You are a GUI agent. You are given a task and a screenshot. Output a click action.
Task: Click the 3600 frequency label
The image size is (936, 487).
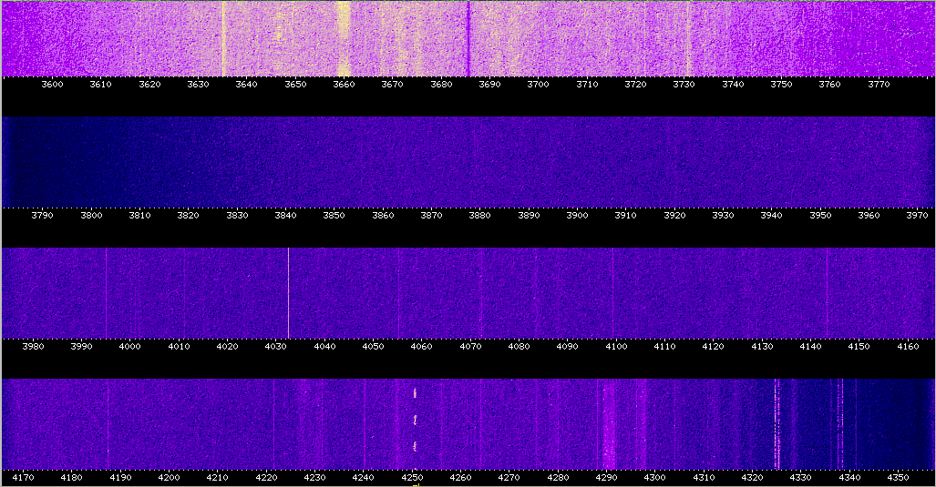click(x=52, y=85)
